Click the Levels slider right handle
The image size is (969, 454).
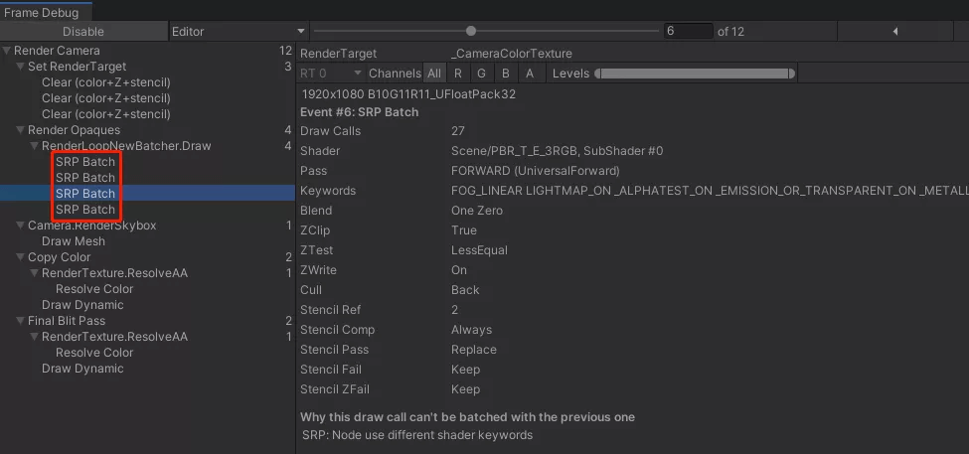[x=792, y=74]
